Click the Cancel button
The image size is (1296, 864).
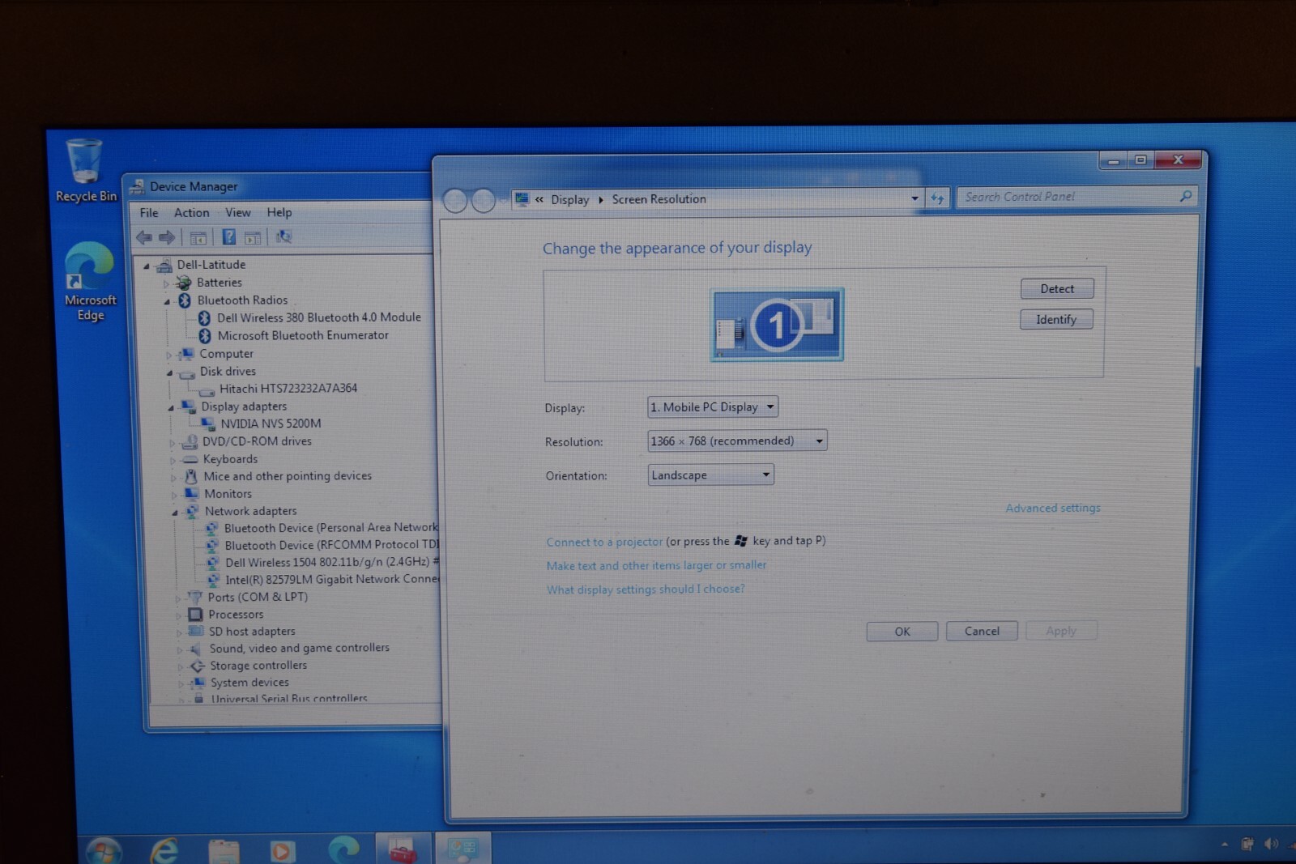982,631
